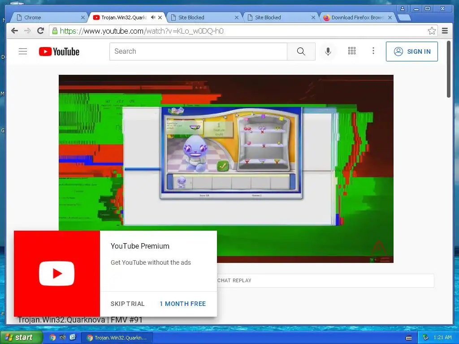Viewport: 459px width, 344px height.
Task: Mute tab via speaker icon
Action: coord(153,17)
